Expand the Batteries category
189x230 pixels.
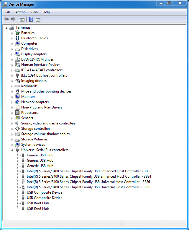click(12, 33)
